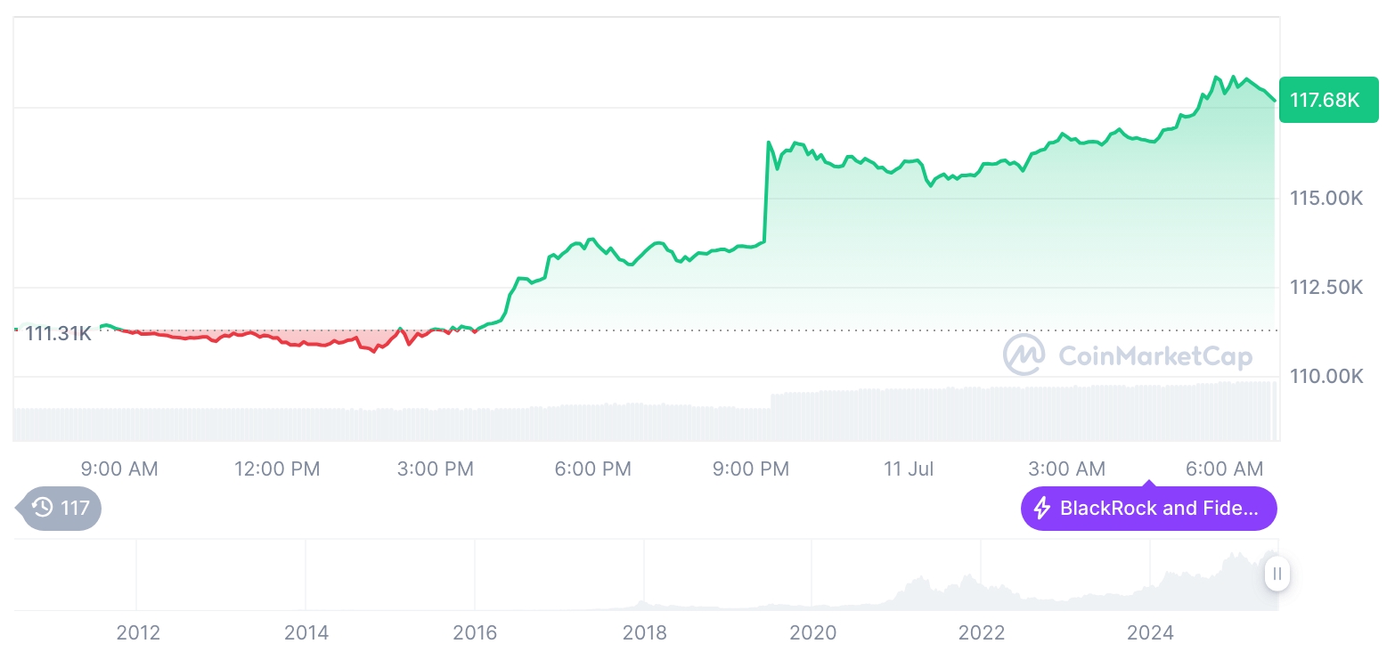Click the 110.00K price axis label

[1326, 376]
